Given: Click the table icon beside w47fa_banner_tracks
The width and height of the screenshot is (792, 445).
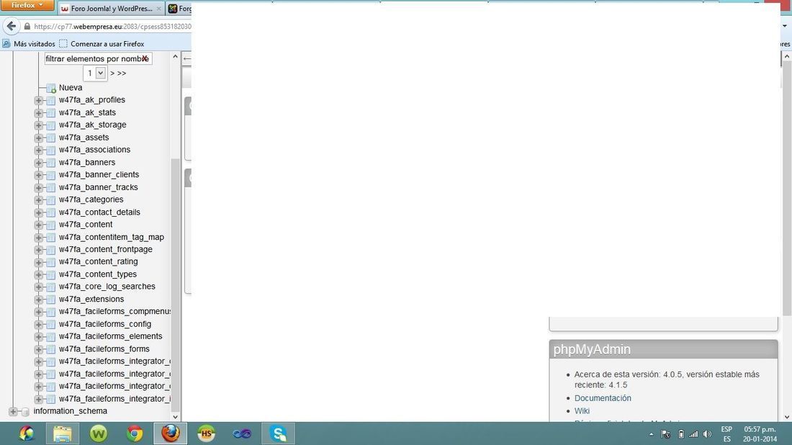Looking at the screenshot, I should 50,188.
